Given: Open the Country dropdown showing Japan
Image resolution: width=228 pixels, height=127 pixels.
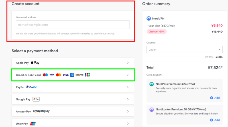Looking at the screenshot, I should pos(184,50).
